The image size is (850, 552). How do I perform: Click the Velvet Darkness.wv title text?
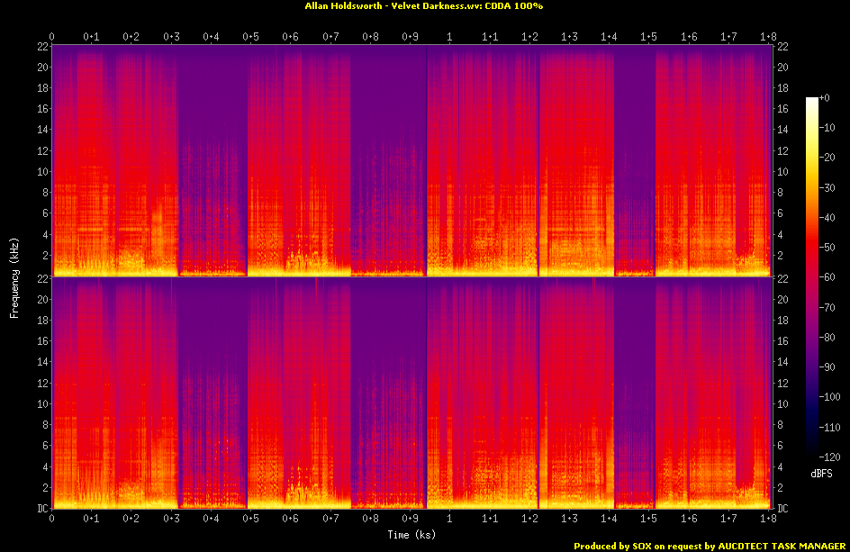pyautogui.click(x=424, y=6)
